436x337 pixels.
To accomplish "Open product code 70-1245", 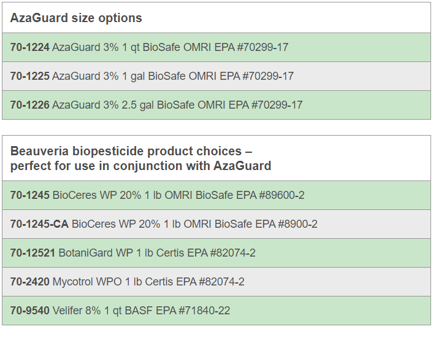I will point(30,195).
